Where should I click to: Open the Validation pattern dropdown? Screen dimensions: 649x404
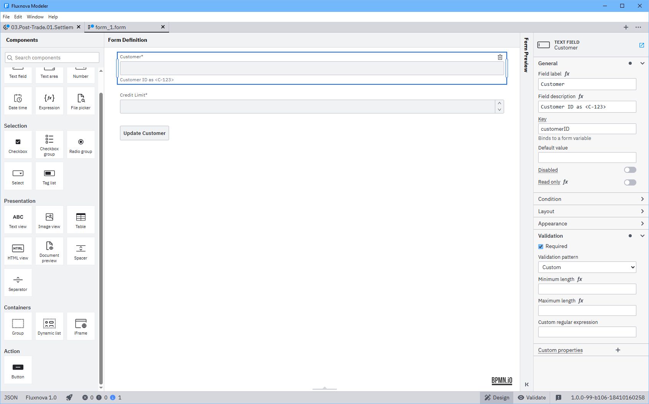(587, 267)
